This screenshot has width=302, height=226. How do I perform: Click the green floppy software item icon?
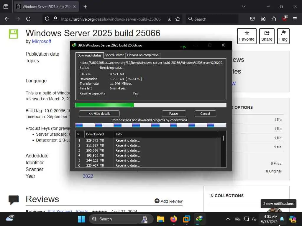tap(14, 34)
